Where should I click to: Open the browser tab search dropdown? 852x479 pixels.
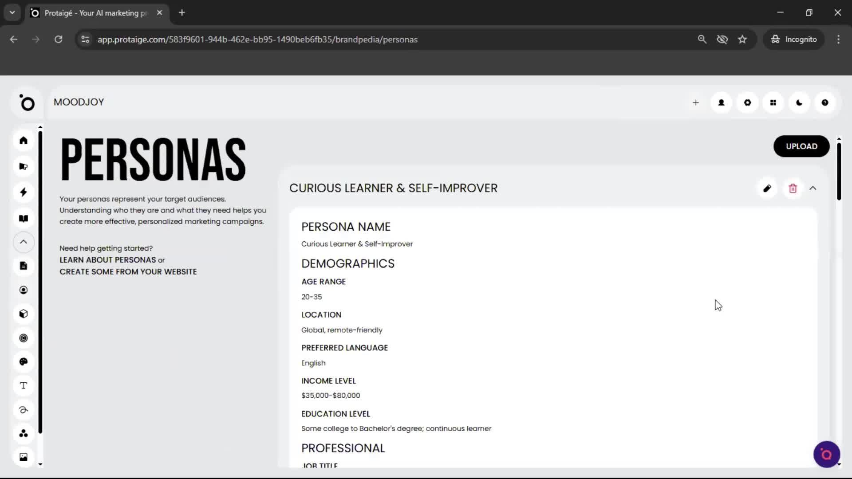tap(12, 12)
